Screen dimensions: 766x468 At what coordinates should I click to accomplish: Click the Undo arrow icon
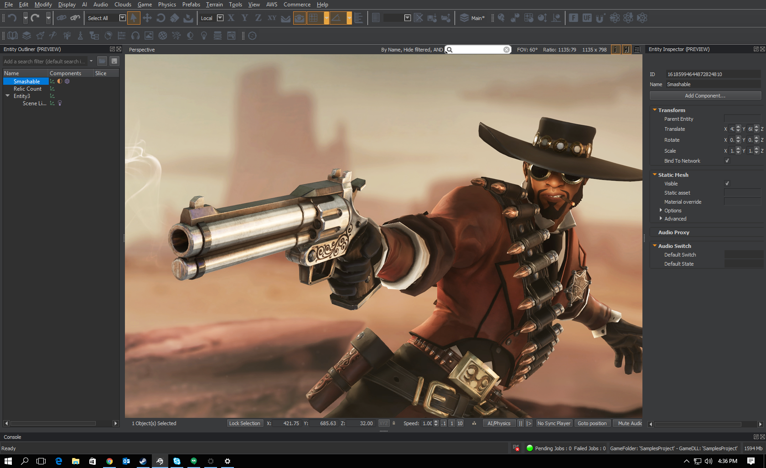pyautogui.click(x=12, y=18)
